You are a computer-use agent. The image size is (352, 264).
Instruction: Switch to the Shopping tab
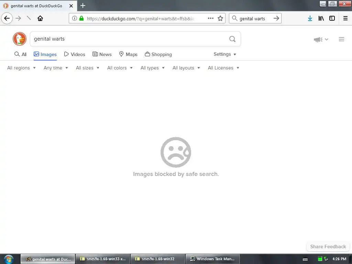pos(158,54)
